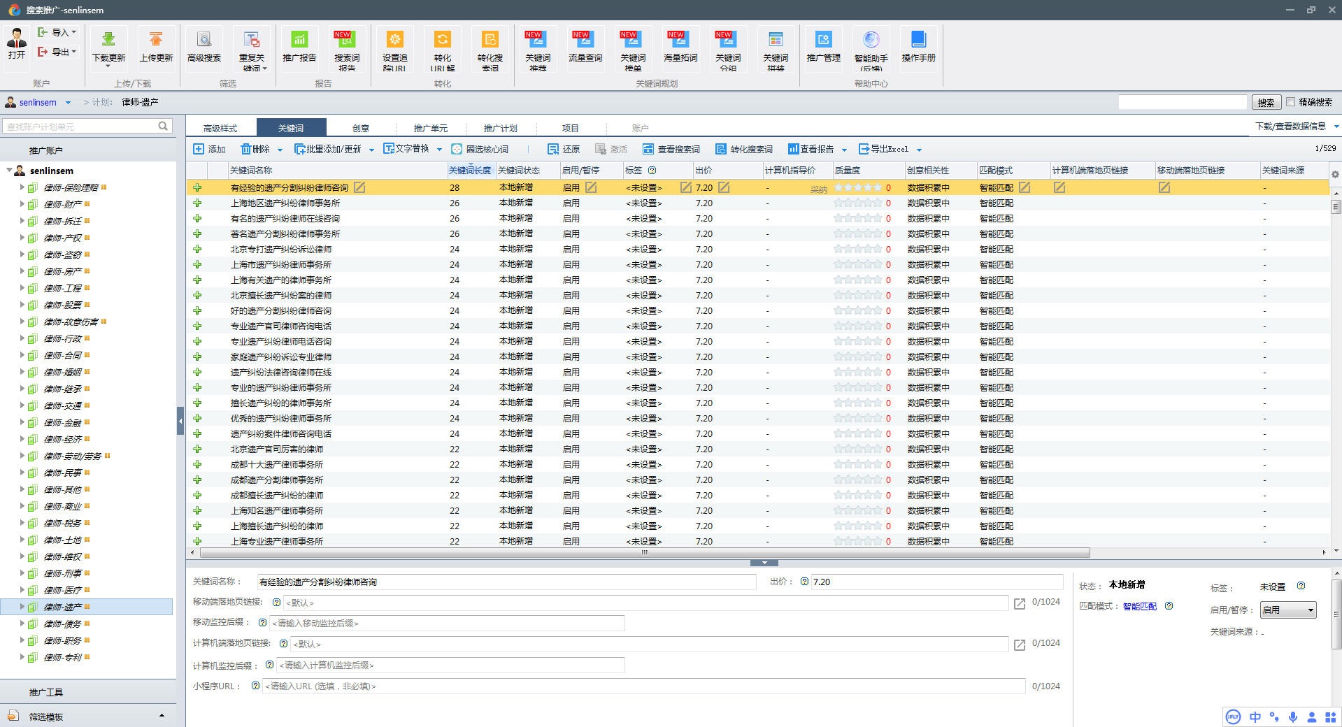This screenshot has height=727, width=1342.
Task: Click the 搜索 button
Action: pyautogui.click(x=1266, y=103)
